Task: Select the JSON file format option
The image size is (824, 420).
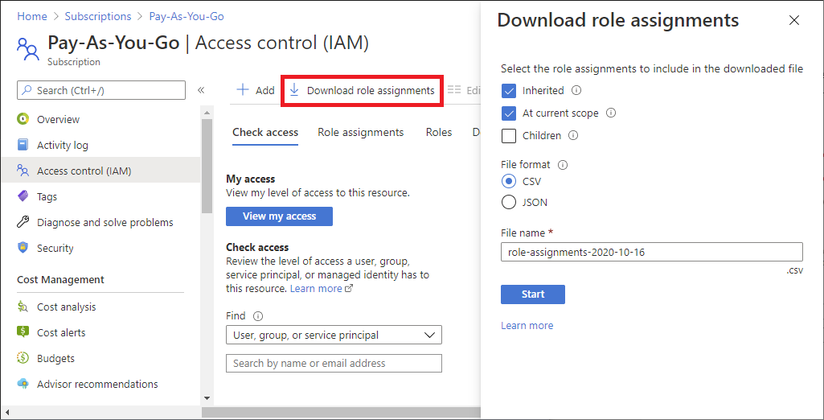Action: 508,202
